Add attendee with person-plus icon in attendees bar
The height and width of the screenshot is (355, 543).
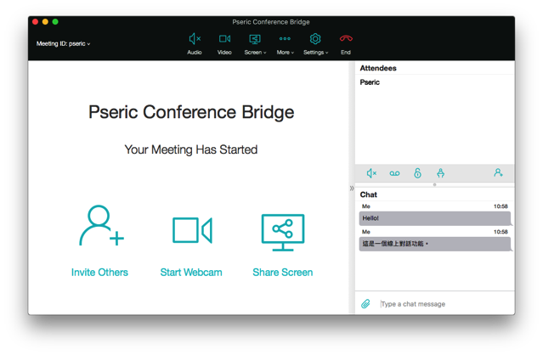click(498, 172)
